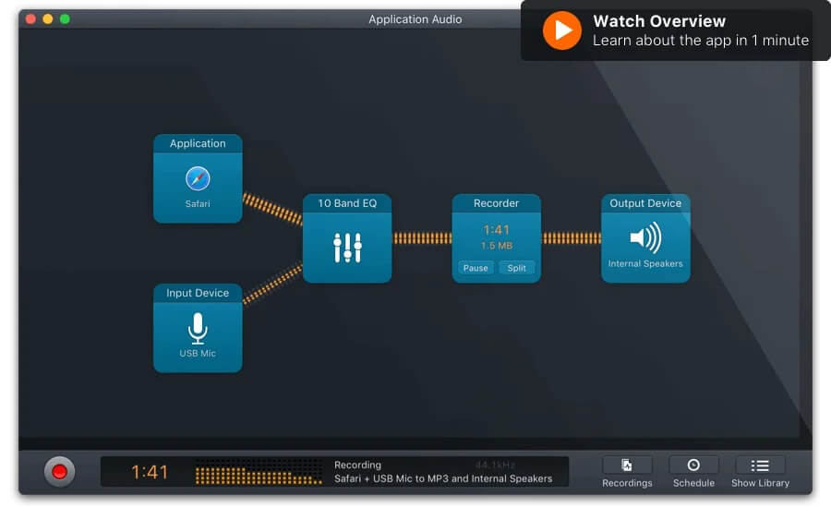Click the connection from Safari to EQ

272,209
